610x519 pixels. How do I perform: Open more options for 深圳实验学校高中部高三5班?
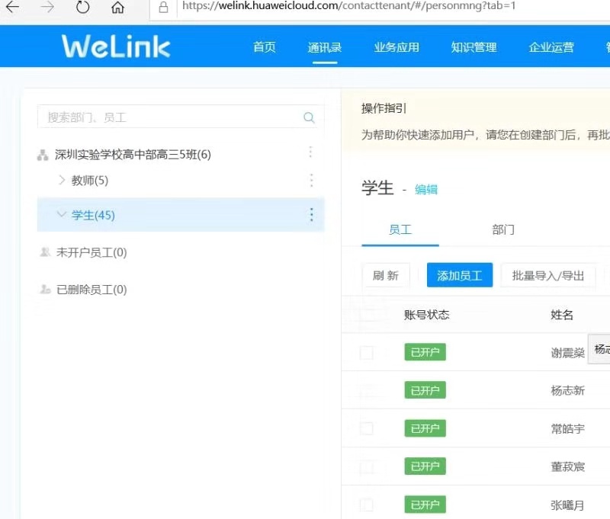310,152
